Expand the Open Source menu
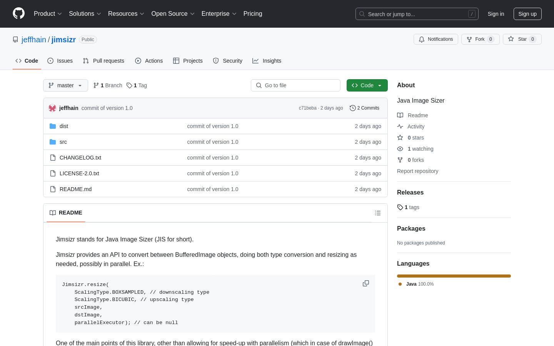 click(173, 14)
